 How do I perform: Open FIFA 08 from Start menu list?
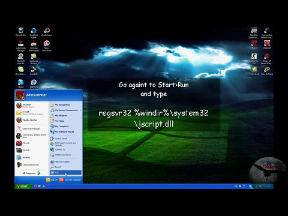click(x=32, y=143)
